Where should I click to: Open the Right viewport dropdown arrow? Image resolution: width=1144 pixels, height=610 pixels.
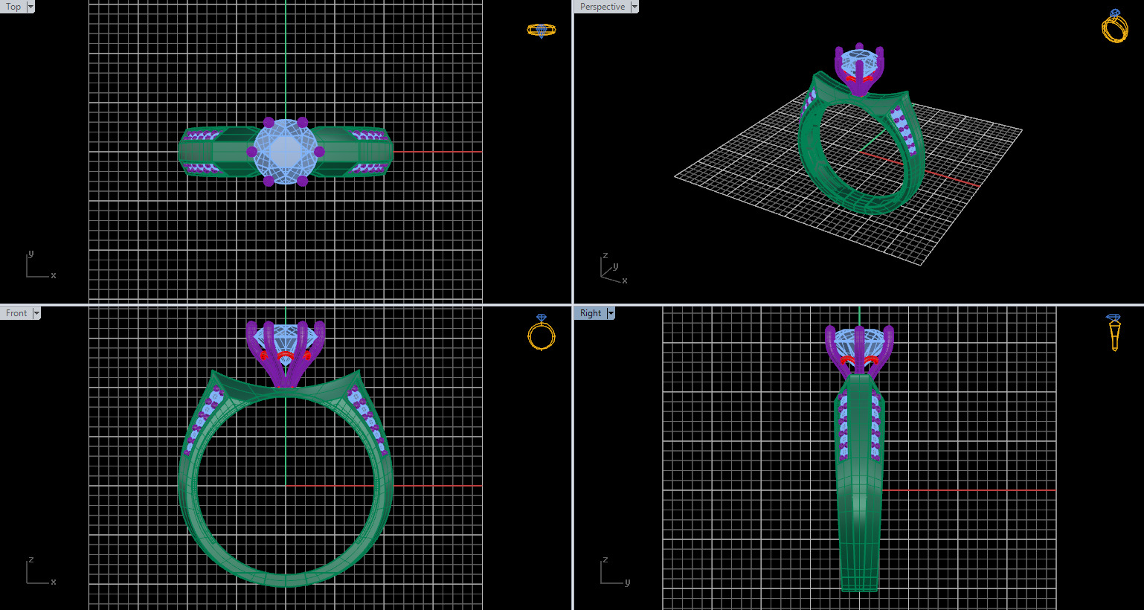611,313
